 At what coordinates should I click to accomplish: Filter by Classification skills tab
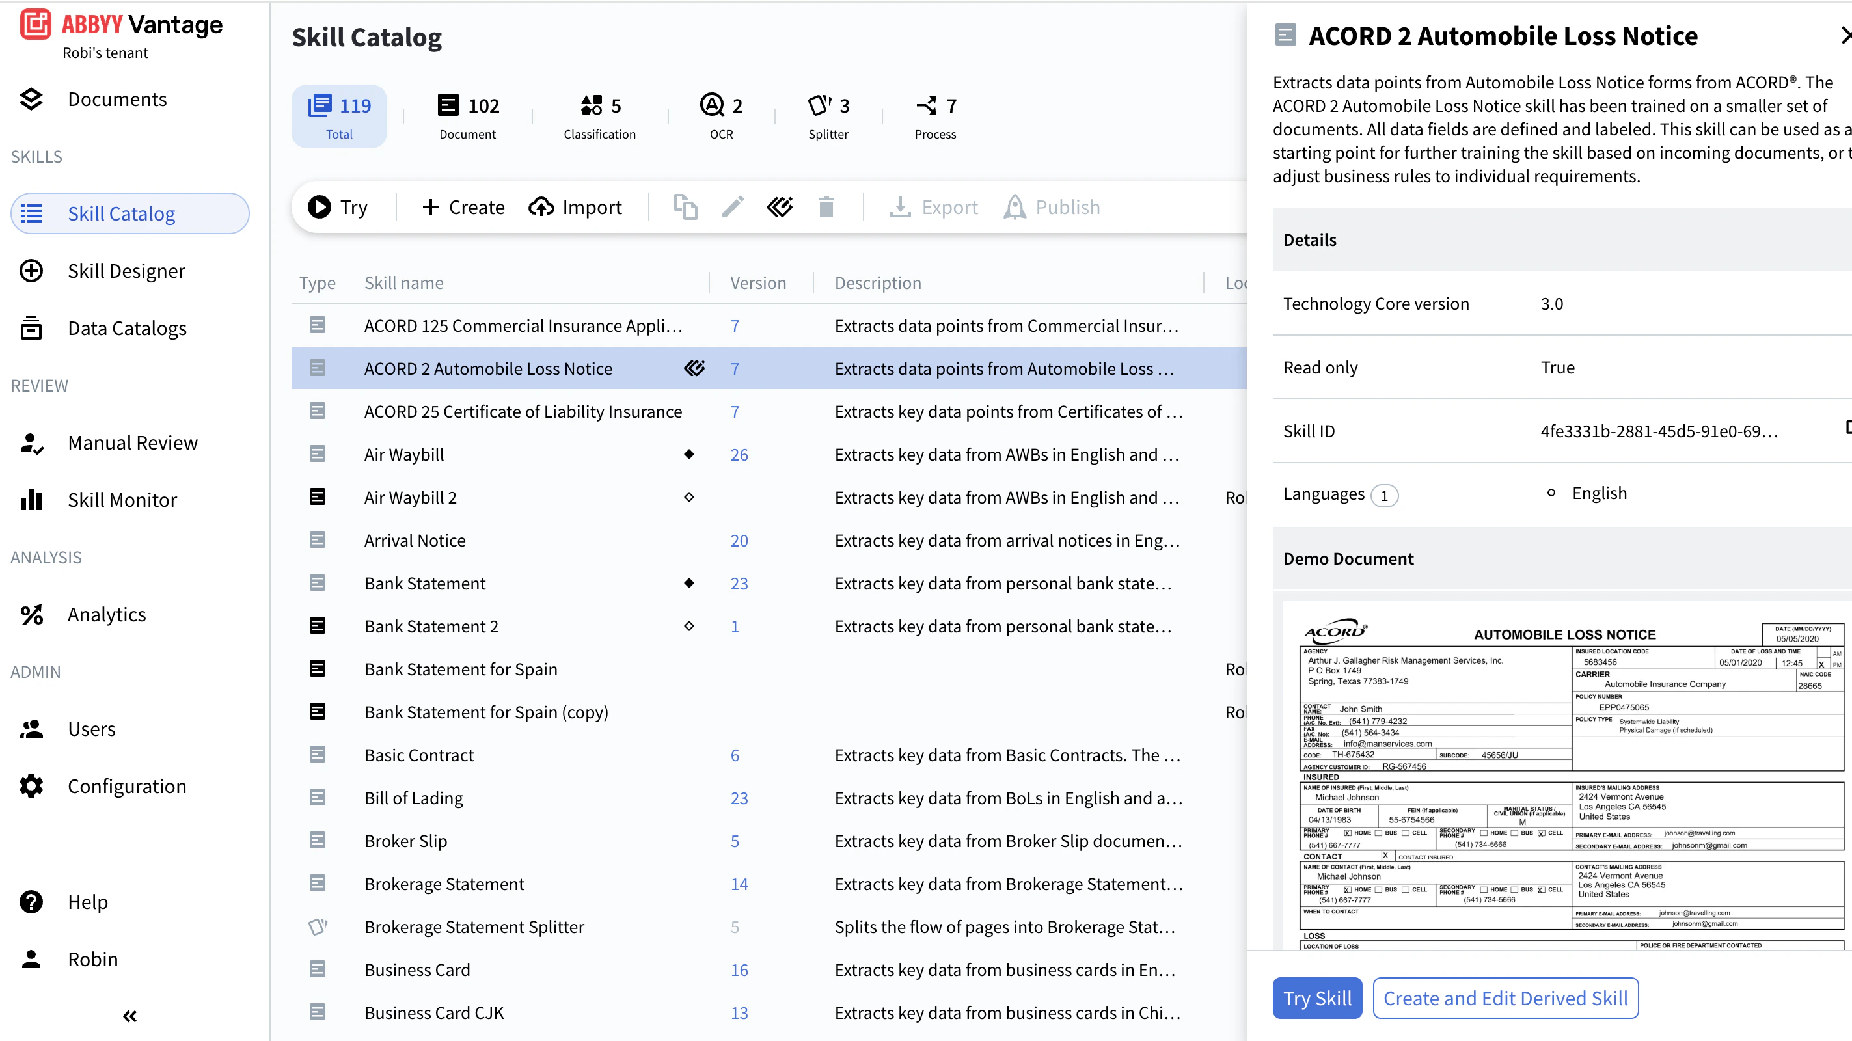(599, 116)
